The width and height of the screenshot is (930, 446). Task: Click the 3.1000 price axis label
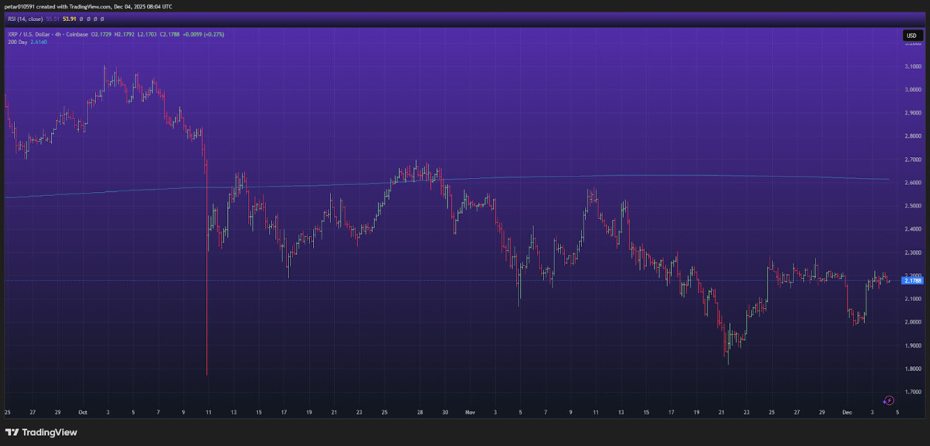(x=913, y=67)
